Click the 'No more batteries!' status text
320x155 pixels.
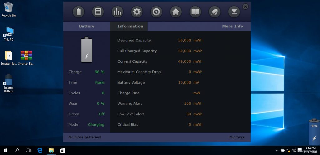(85, 137)
